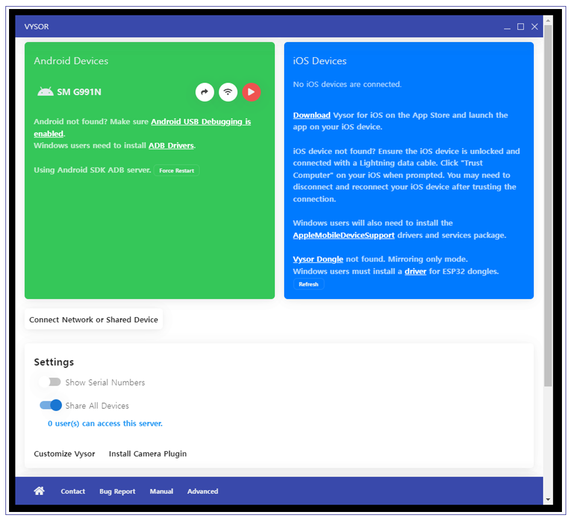Click the wireless connect icon for SM G991N

(228, 92)
